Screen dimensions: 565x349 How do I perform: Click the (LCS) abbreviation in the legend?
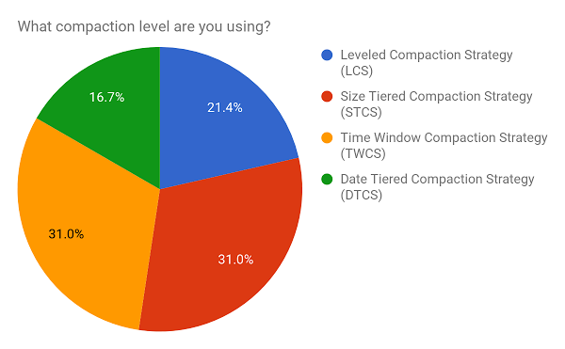356,71
